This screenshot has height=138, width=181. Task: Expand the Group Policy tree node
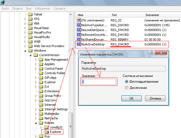pyautogui.click(x=36, y=96)
